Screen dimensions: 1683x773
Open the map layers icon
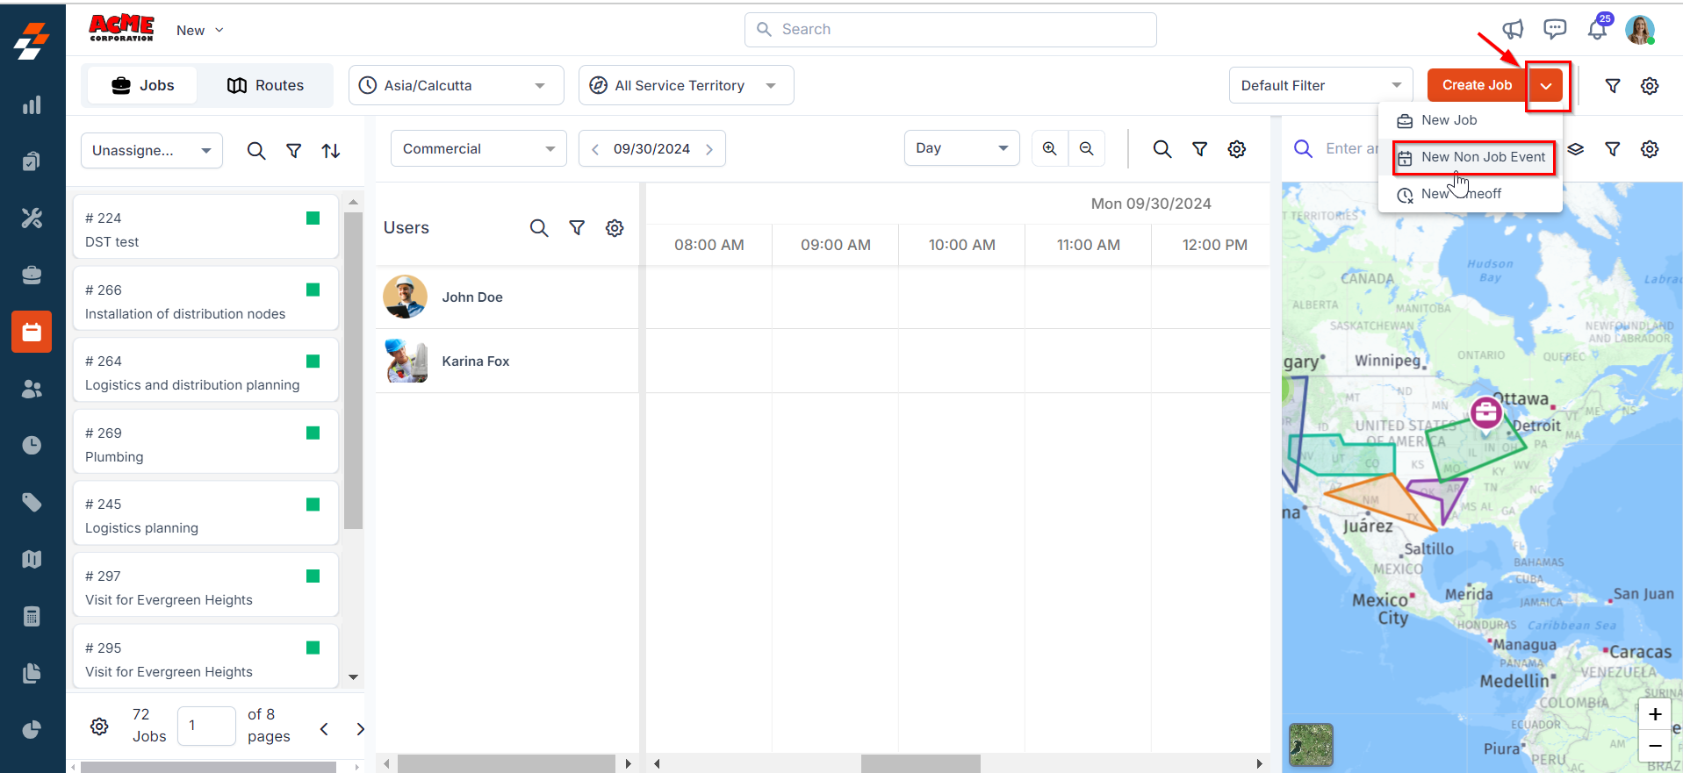[1576, 149]
